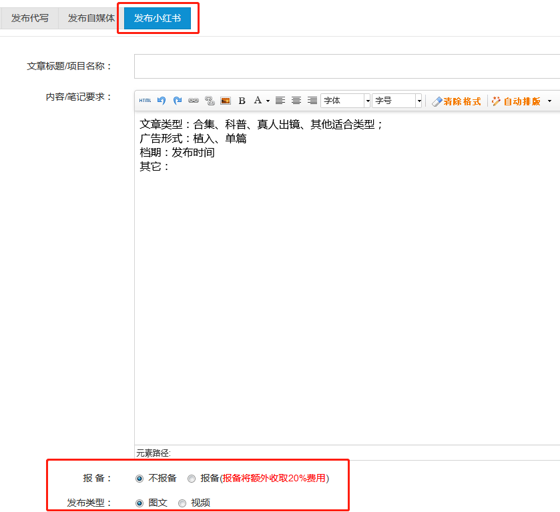Select the 不报备 radio button
560x512 pixels.
click(139, 479)
